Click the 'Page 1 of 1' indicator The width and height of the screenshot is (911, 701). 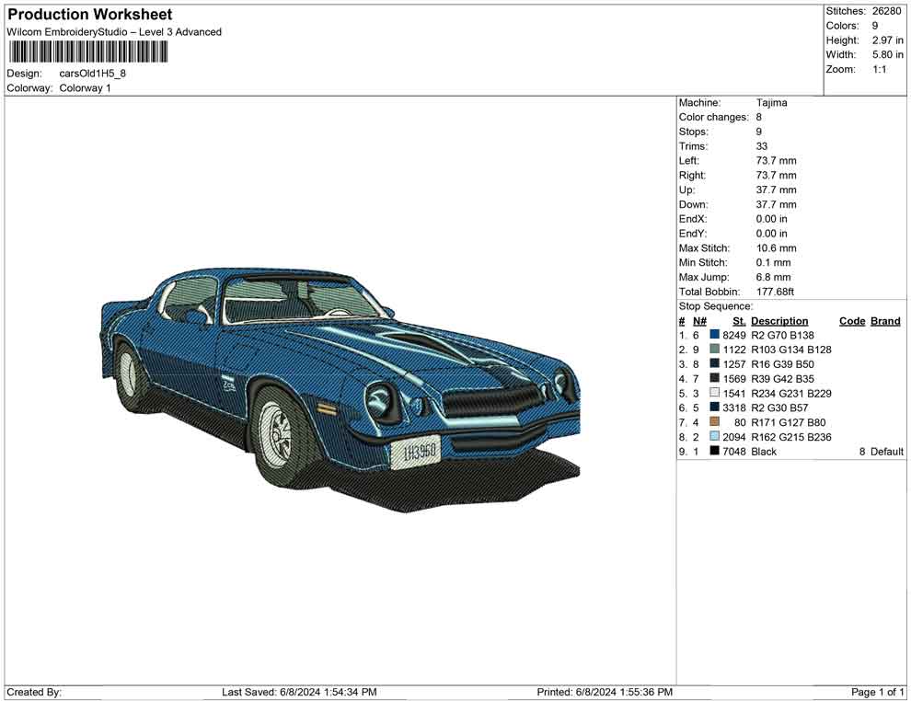coord(877,692)
